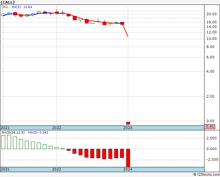Click the 0.00 price axis label
Screen dimensions: 220x177
(x=211, y=121)
